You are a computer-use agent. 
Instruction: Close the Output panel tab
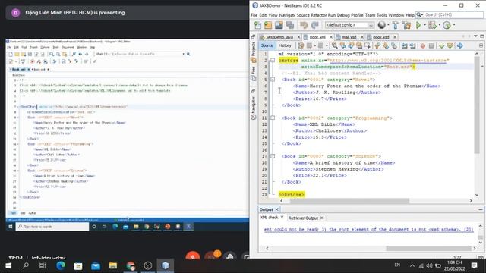click(x=276, y=209)
